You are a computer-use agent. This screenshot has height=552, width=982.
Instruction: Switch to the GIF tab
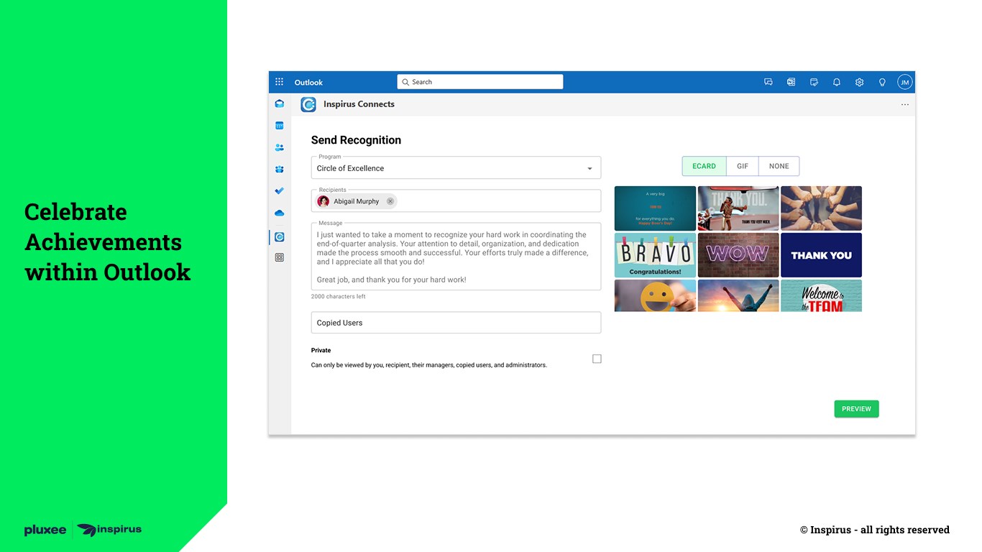743,166
